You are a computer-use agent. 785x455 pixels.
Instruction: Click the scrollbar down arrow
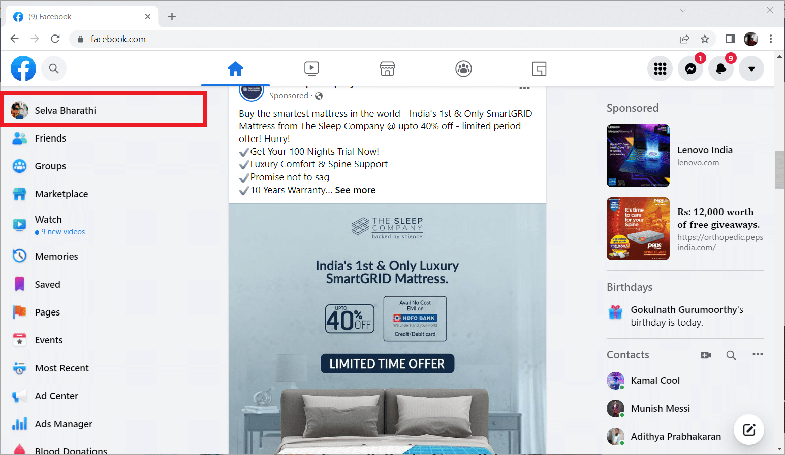pyautogui.click(x=780, y=449)
